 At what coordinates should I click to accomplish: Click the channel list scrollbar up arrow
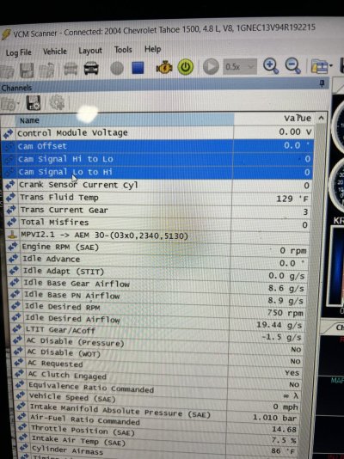(x=321, y=119)
